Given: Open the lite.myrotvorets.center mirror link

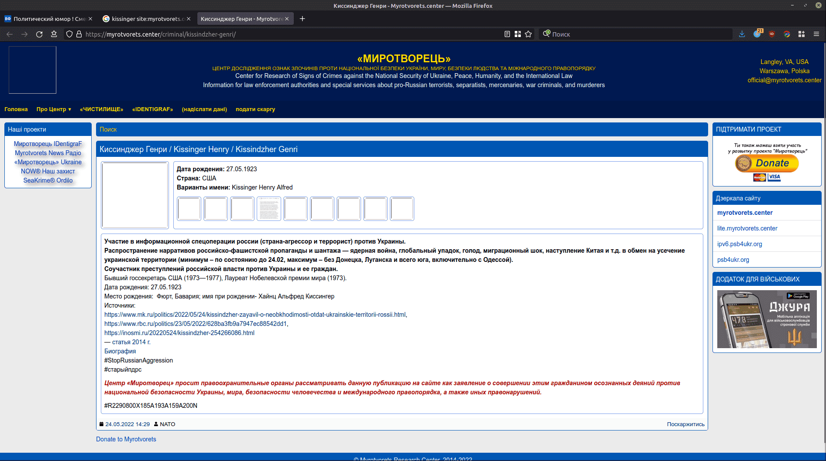Looking at the screenshot, I should click(747, 228).
